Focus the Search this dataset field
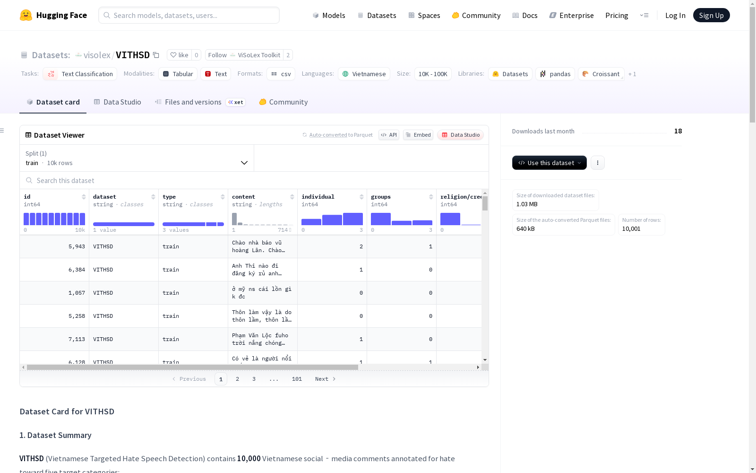This screenshot has width=756, height=473. [x=254, y=180]
